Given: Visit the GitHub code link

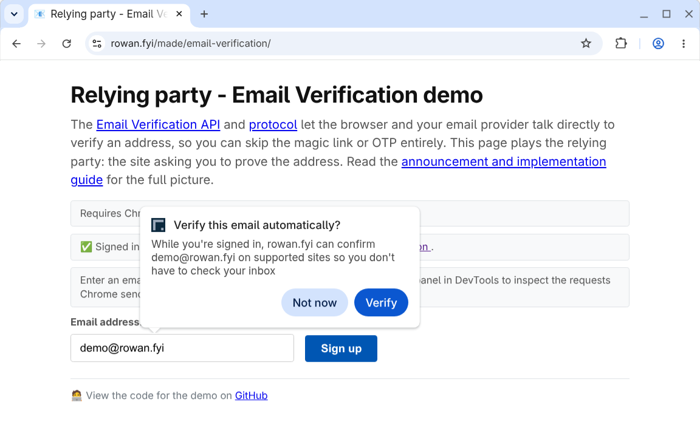Looking at the screenshot, I should [252, 395].
